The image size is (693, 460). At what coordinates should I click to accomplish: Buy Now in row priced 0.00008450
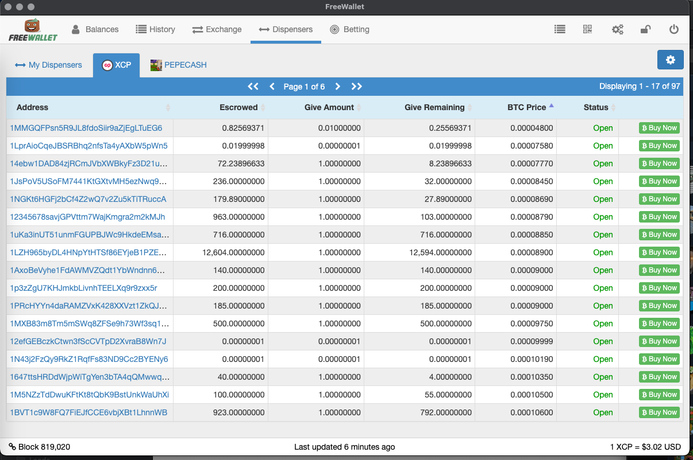pos(659,181)
